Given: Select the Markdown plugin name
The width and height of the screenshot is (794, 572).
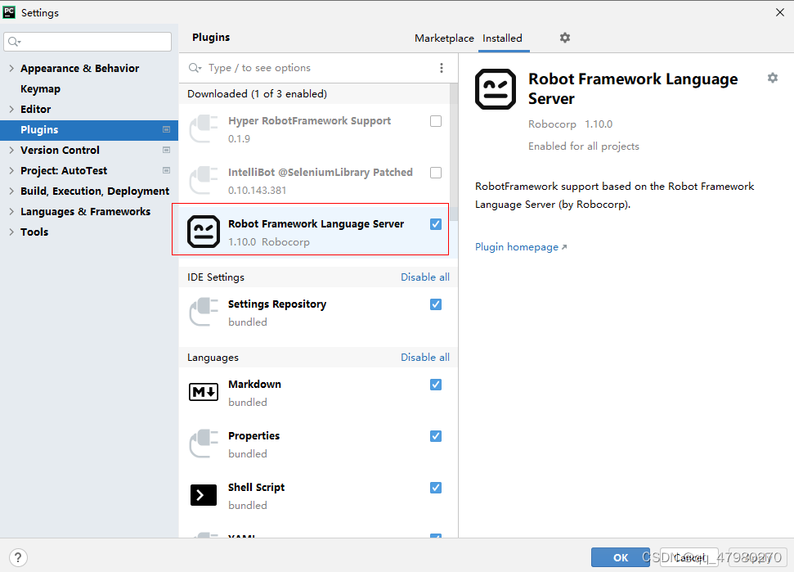Looking at the screenshot, I should 254,384.
